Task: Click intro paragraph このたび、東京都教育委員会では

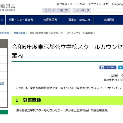Action: [x=37, y=88]
